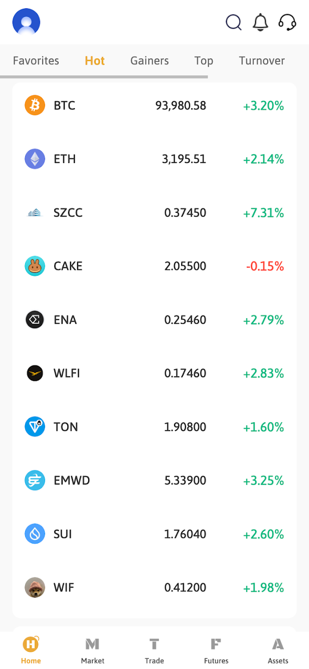
Task: Tap the CAKE bunny icon
Action: [35, 266]
